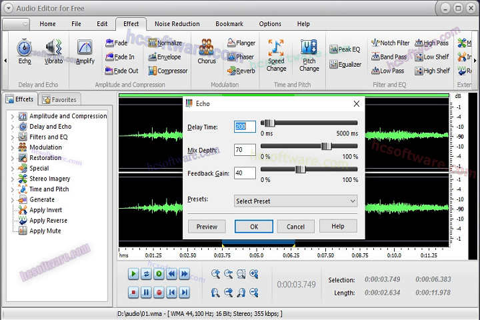Focus the Mix Depth value field
Viewport: 480px width, 320px height.
pos(245,150)
